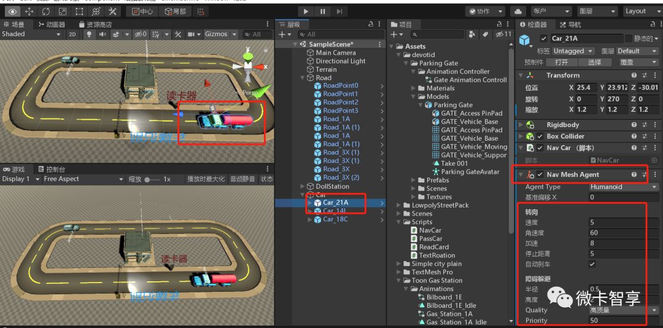Click the cloud services icon
The height and width of the screenshot is (328, 663).
pyautogui.click(x=518, y=11)
